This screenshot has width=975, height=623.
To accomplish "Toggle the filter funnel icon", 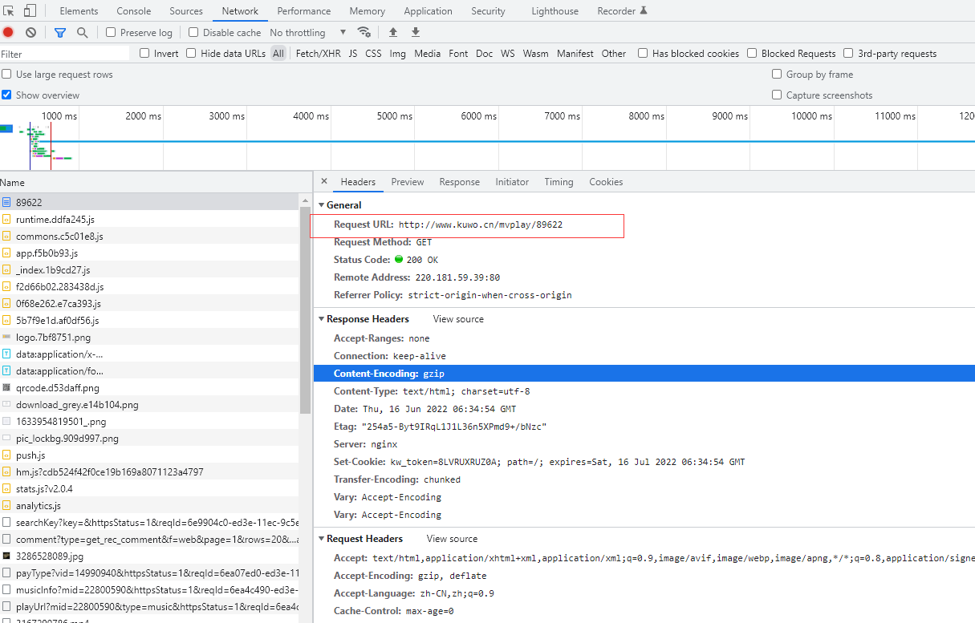I will click(60, 32).
